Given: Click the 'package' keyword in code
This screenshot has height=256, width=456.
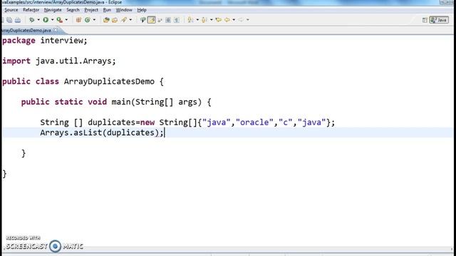Looking at the screenshot, I should click(19, 41).
